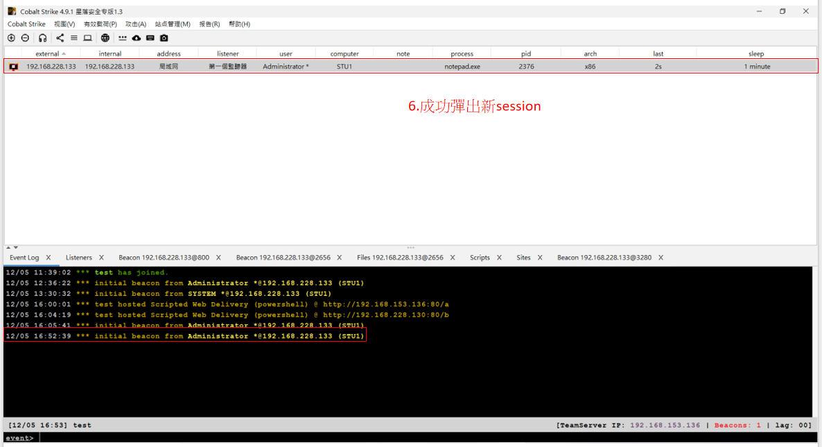Click the New Connection plus icon

pos(11,37)
